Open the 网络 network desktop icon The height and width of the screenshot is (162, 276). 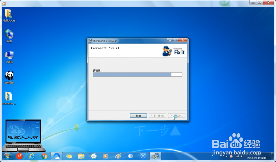point(9,36)
